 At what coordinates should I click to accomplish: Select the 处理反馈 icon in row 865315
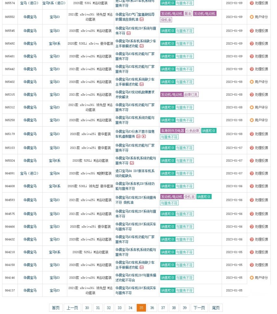[252, 94]
